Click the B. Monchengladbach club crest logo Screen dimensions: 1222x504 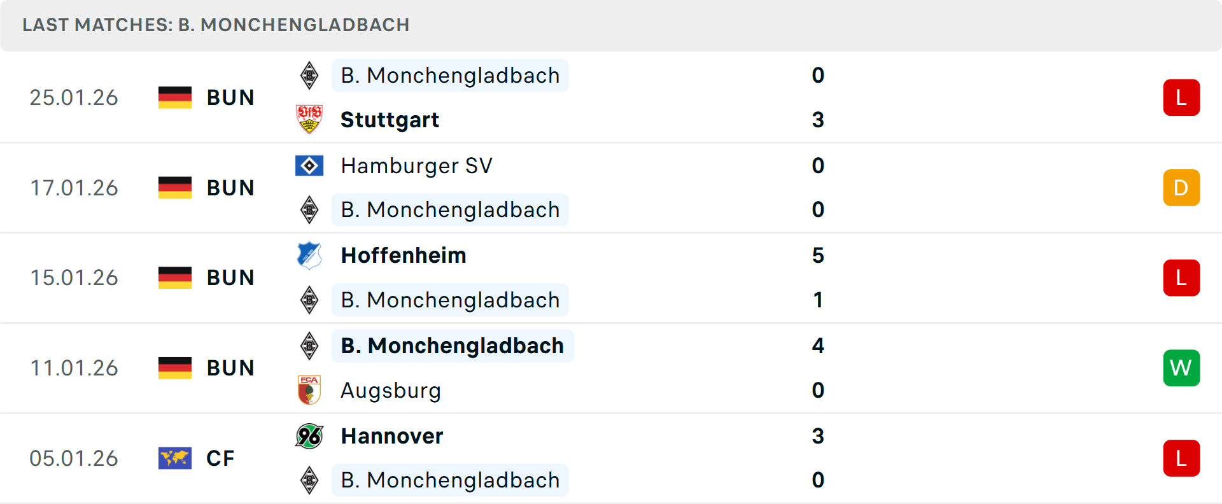[309, 75]
